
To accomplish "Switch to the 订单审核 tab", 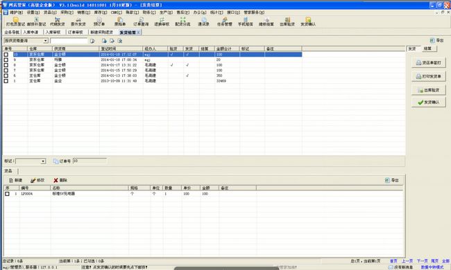I will click(75, 32).
